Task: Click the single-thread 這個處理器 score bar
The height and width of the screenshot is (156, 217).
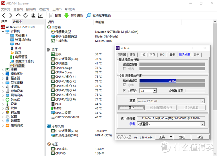Action: pos(172,64)
